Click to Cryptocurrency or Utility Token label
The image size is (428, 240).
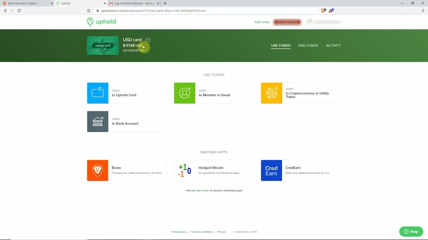coord(307,95)
